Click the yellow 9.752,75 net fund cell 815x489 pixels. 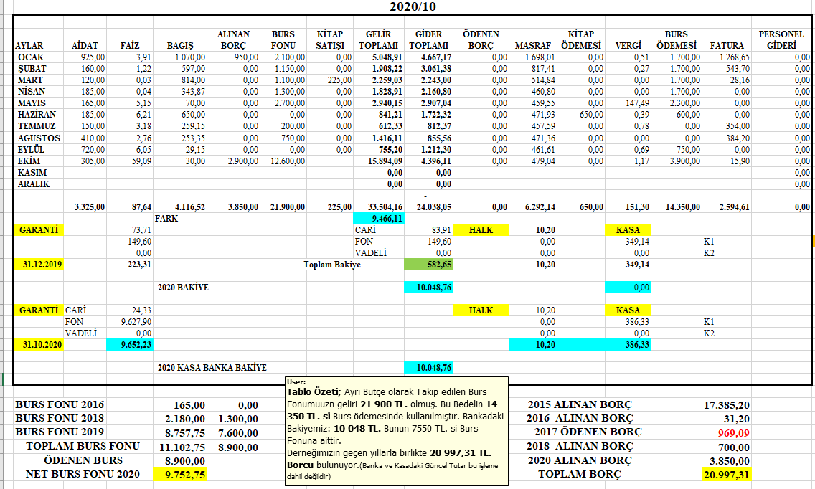(180, 474)
